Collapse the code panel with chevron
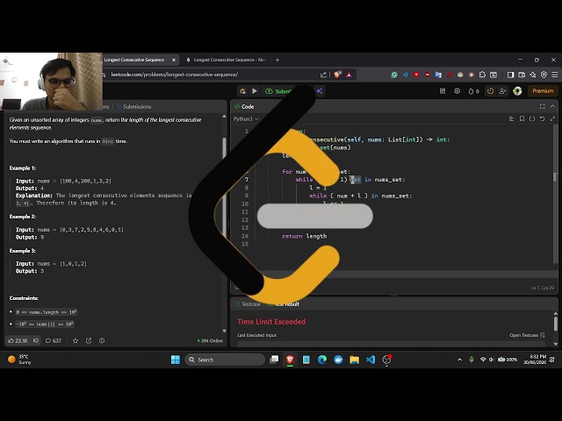Image resolution: width=562 pixels, height=421 pixels. 552,106
